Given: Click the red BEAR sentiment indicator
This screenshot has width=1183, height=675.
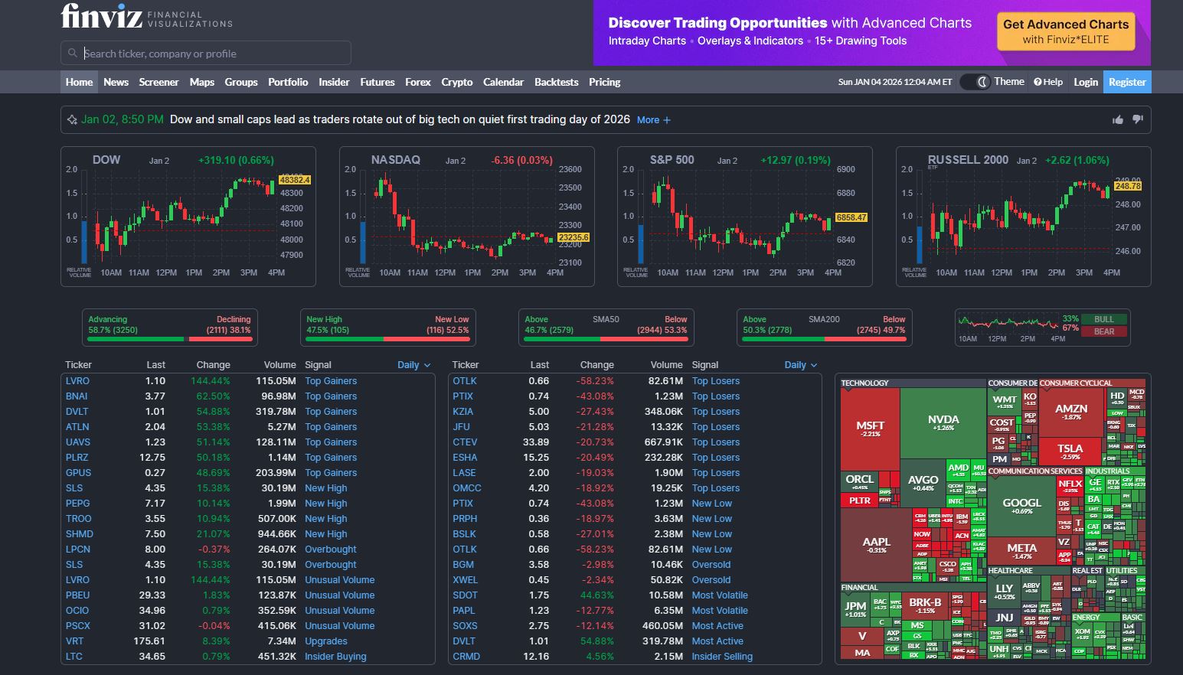Looking at the screenshot, I should pos(1103,332).
